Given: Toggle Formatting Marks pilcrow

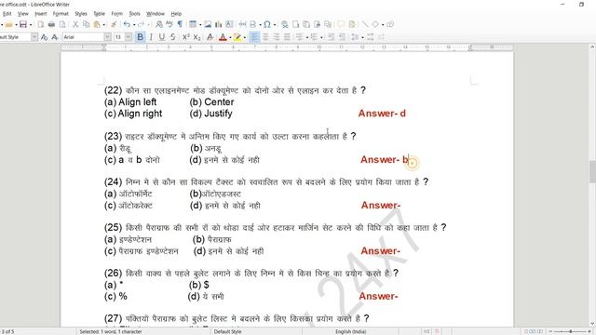Looking at the screenshot, I should [180, 25].
